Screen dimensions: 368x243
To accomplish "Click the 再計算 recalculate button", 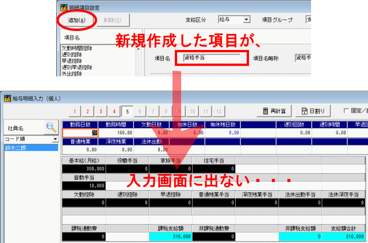I will coord(274,111).
